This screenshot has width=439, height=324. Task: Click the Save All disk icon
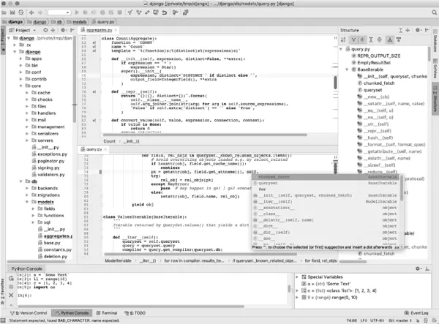click(12, 12)
